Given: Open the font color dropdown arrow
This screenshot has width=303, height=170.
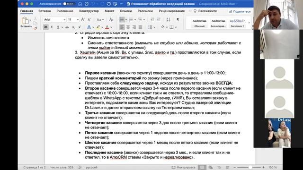Looking at the screenshot, I should [x=112, y=27].
